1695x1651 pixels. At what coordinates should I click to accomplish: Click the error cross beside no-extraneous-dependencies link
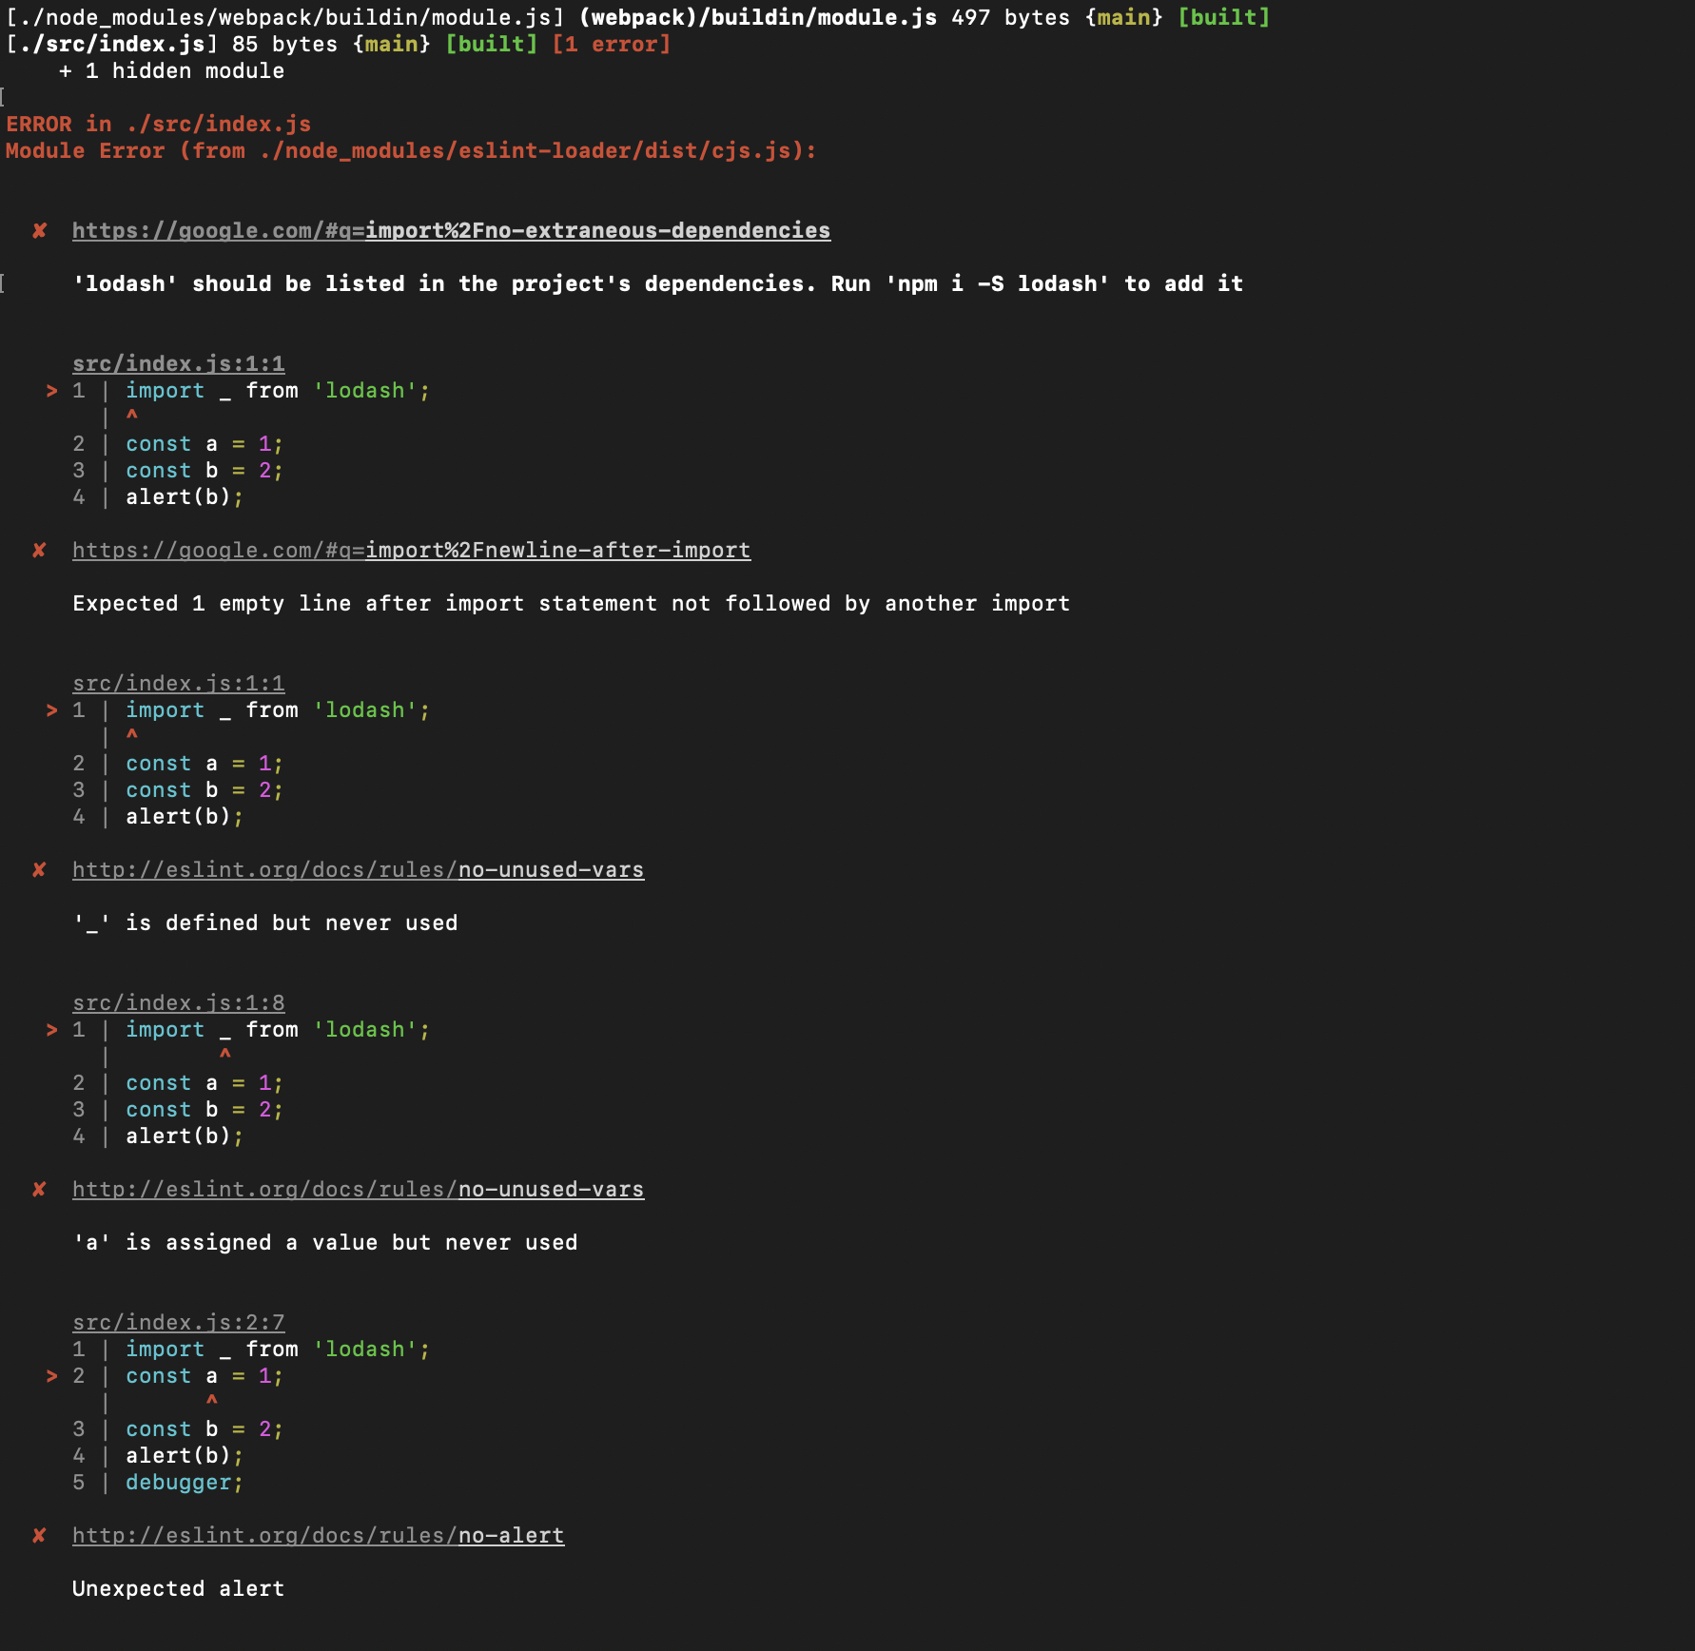click(x=38, y=230)
